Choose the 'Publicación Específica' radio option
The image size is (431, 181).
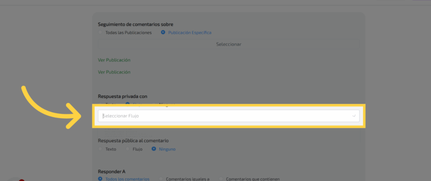(163, 32)
